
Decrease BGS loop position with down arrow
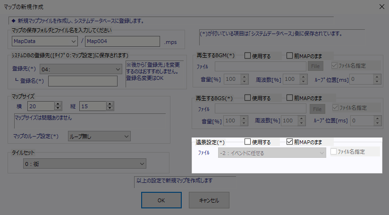coord(378,123)
